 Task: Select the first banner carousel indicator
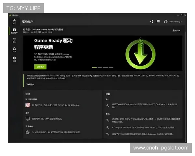tap(94, 68)
